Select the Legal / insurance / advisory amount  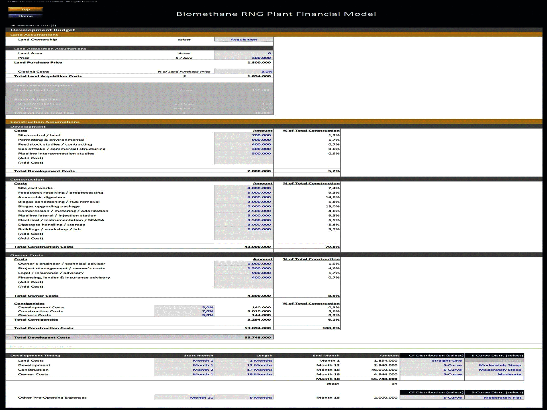[244, 273]
